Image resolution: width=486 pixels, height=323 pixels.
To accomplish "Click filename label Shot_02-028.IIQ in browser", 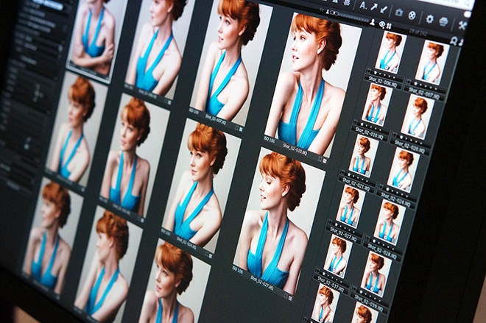I will [x=382, y=252].
